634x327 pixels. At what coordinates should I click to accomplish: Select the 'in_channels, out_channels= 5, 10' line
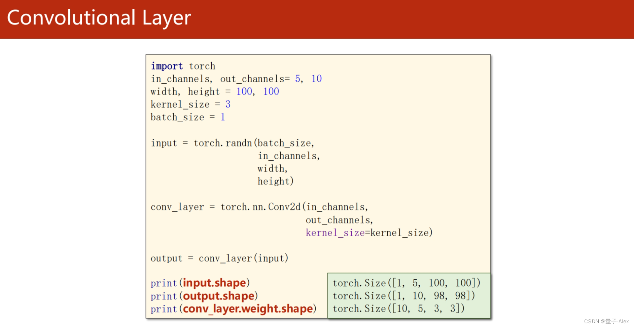(236, 79)
